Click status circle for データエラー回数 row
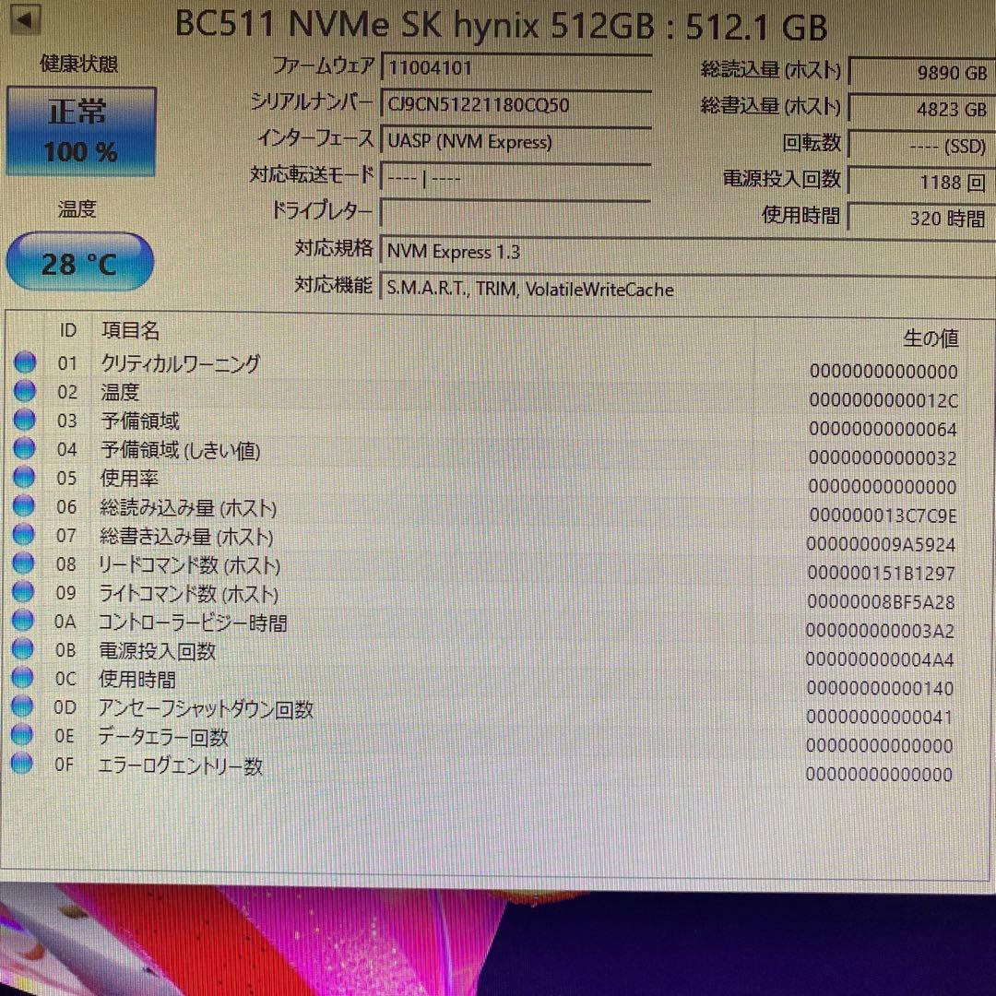 [x=22, y=734]
